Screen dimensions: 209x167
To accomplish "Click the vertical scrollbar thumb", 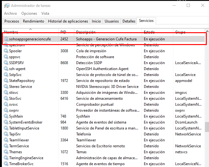I will coord(207,127).
